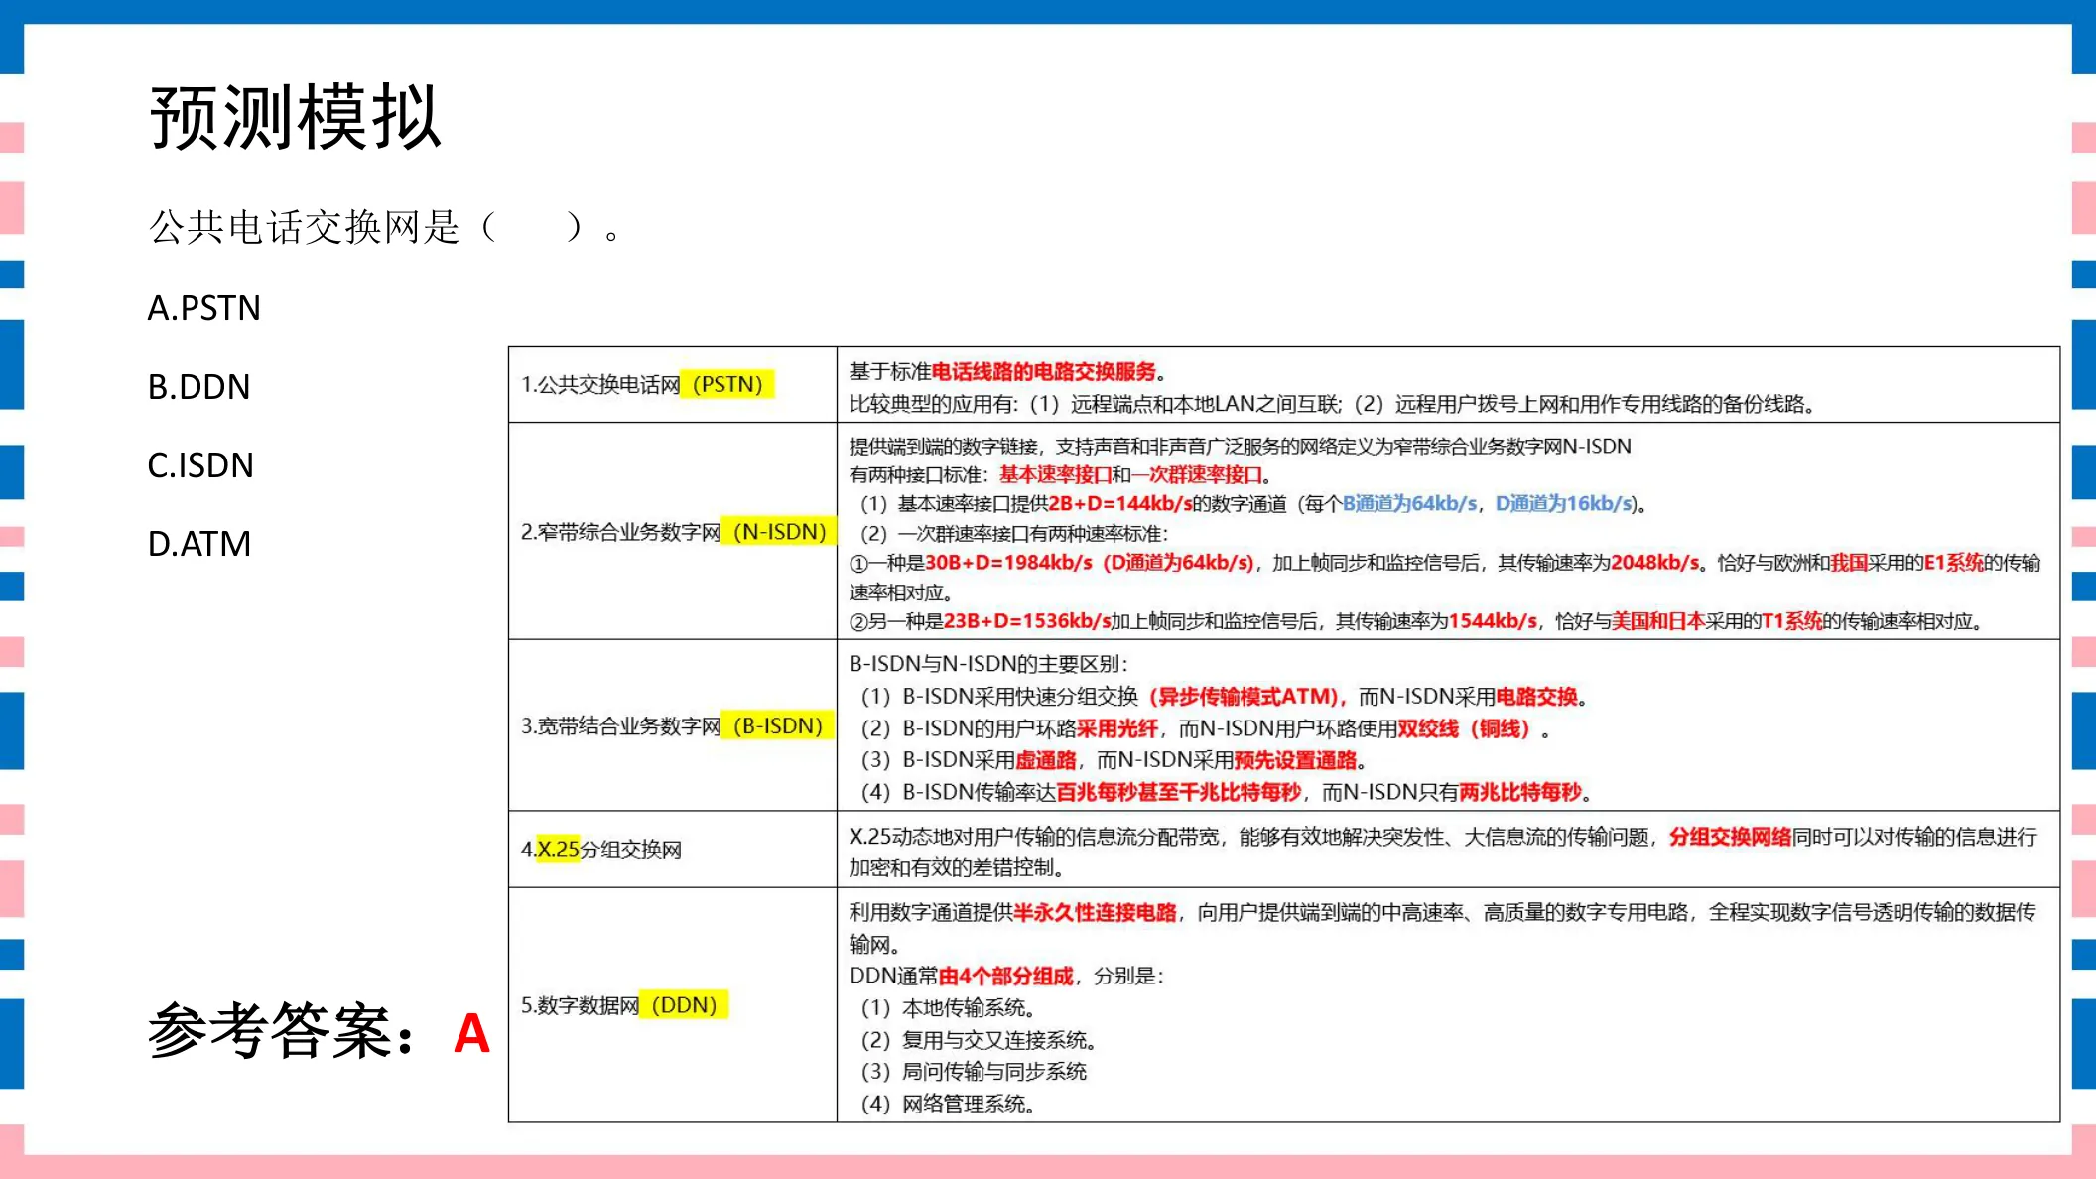The width and height of the screenshot is (2096, 1179).
Task: Click red text 百兆每秒甚至千兆比特每秒
Action: [1178, 792]
